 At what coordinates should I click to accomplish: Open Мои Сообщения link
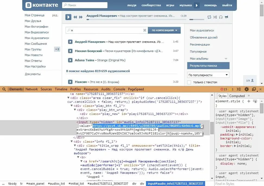(36, 44)
